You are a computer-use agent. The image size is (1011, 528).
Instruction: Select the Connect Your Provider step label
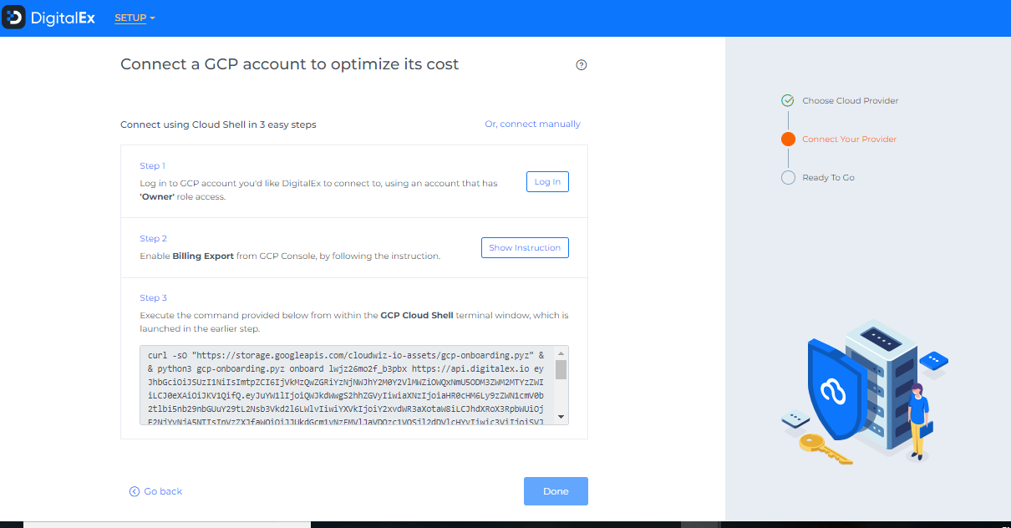[849, 139]
